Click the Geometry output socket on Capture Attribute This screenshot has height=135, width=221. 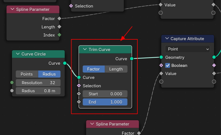pyautogui.click(x=214, y=57)
